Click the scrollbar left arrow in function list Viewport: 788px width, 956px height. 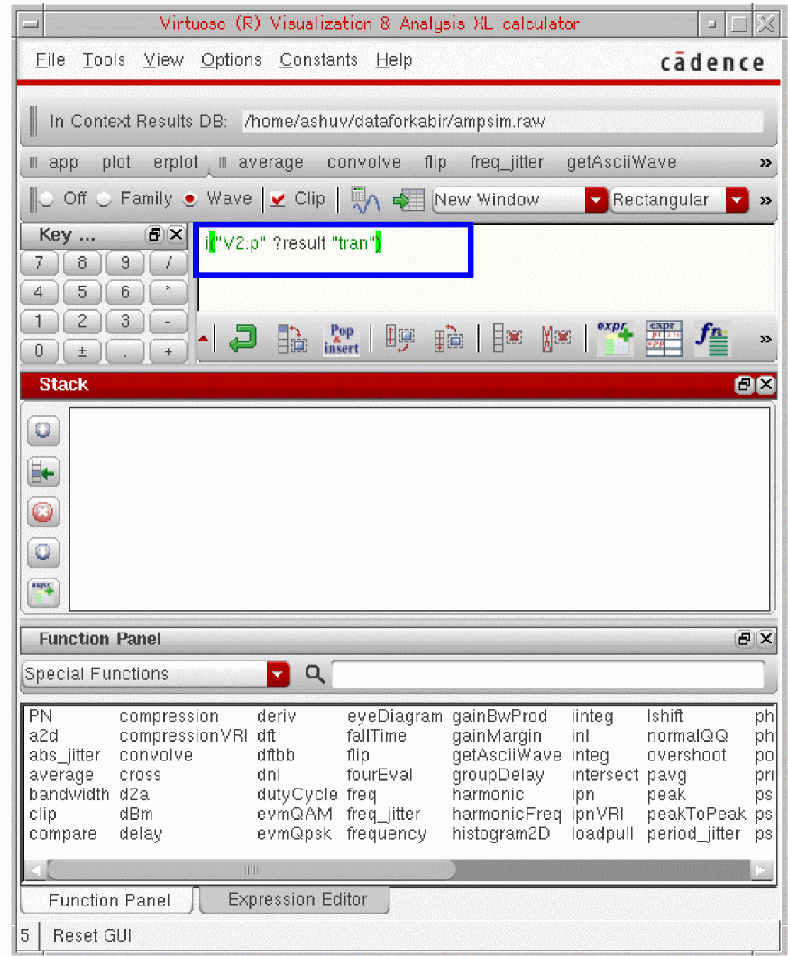pos(36,870)
